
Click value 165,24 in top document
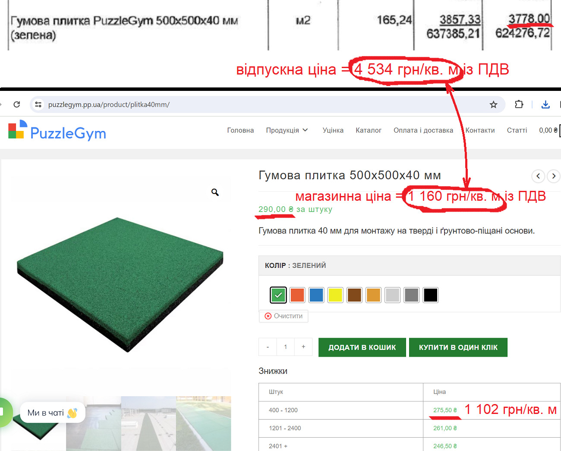tap(394, 20)
